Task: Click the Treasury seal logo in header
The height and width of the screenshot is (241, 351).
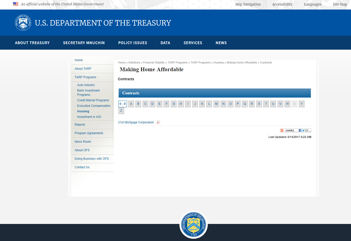Action: point(23,23)
